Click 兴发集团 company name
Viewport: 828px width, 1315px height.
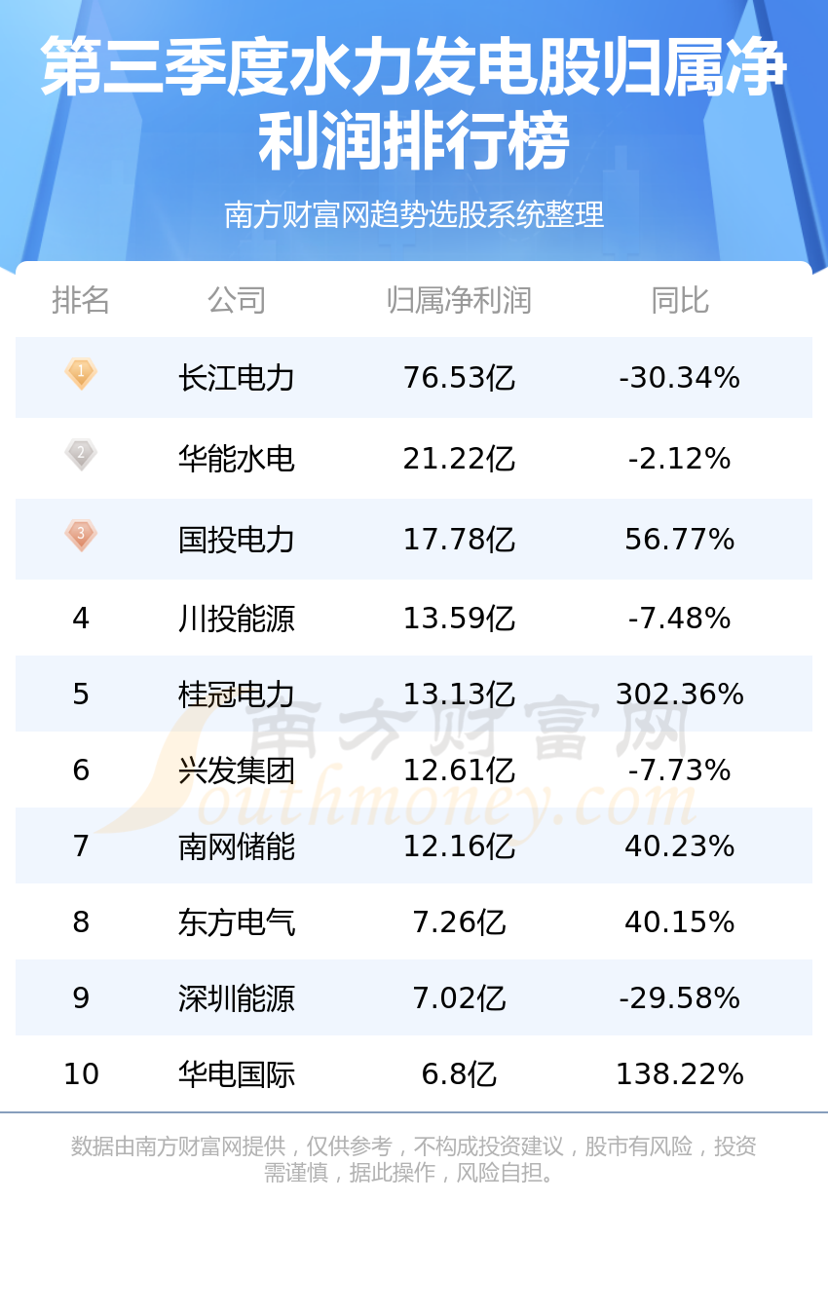[x=237, y=770]
